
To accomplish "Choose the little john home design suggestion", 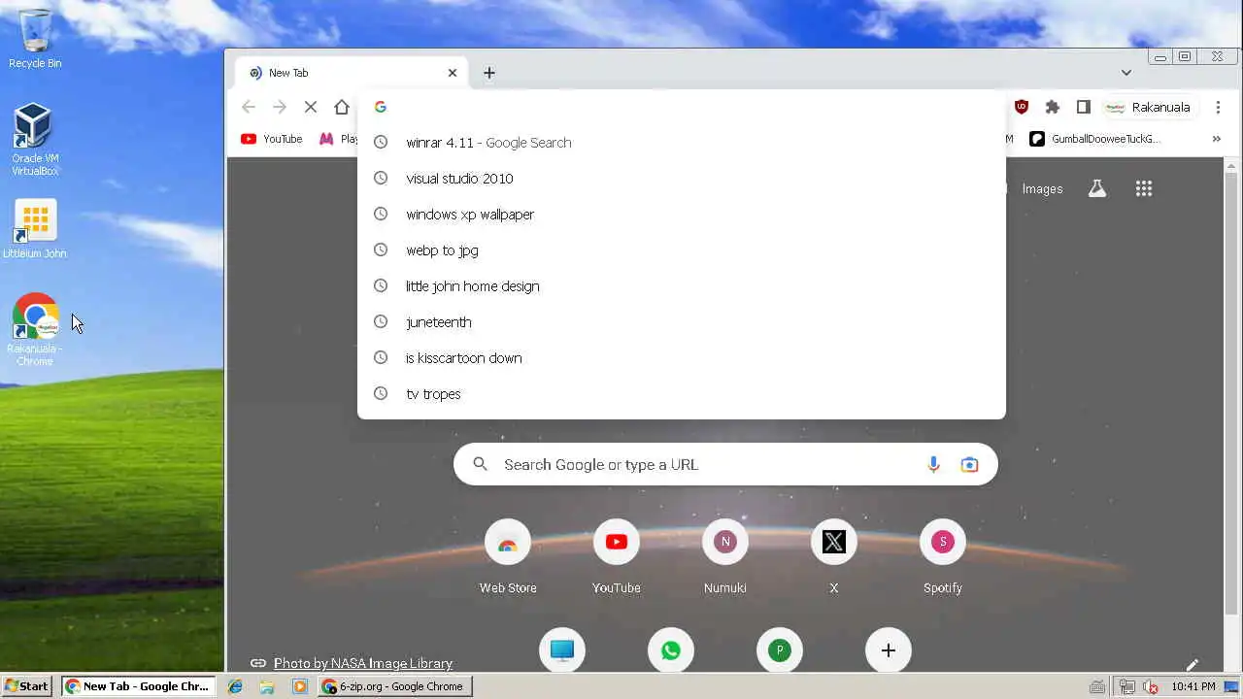I will (x=682, y=286).
